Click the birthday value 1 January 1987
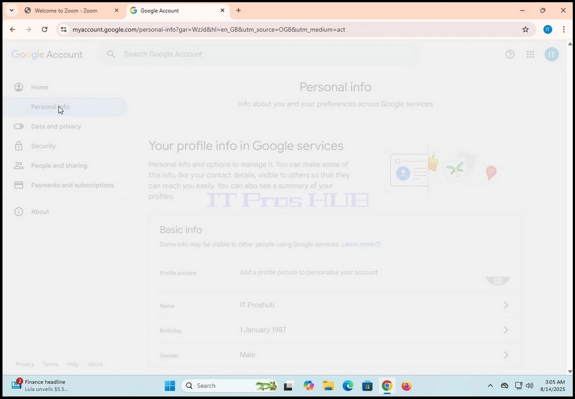Screen dimensions: 575x399 tap(262, 330)
